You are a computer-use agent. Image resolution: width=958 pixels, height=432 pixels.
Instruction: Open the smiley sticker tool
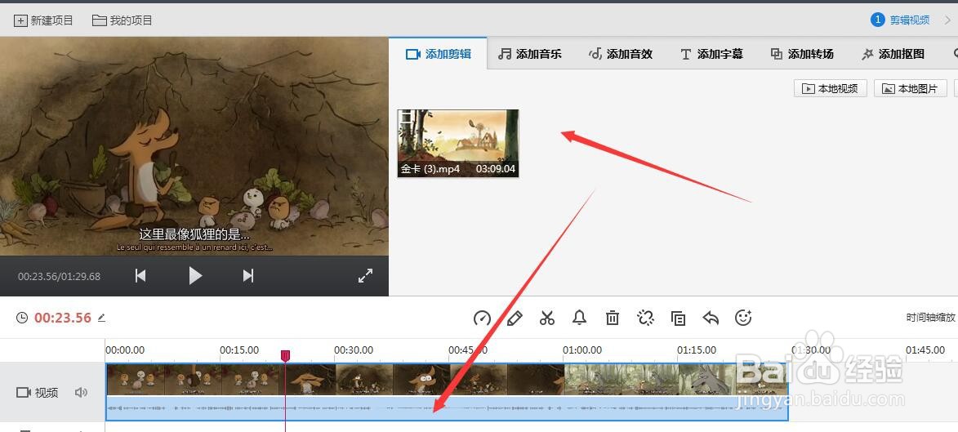[743, 318]
